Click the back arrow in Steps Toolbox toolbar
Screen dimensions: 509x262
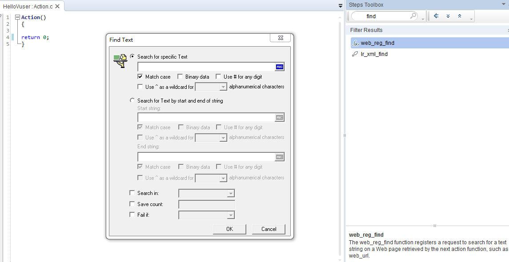tap(436, 16)
